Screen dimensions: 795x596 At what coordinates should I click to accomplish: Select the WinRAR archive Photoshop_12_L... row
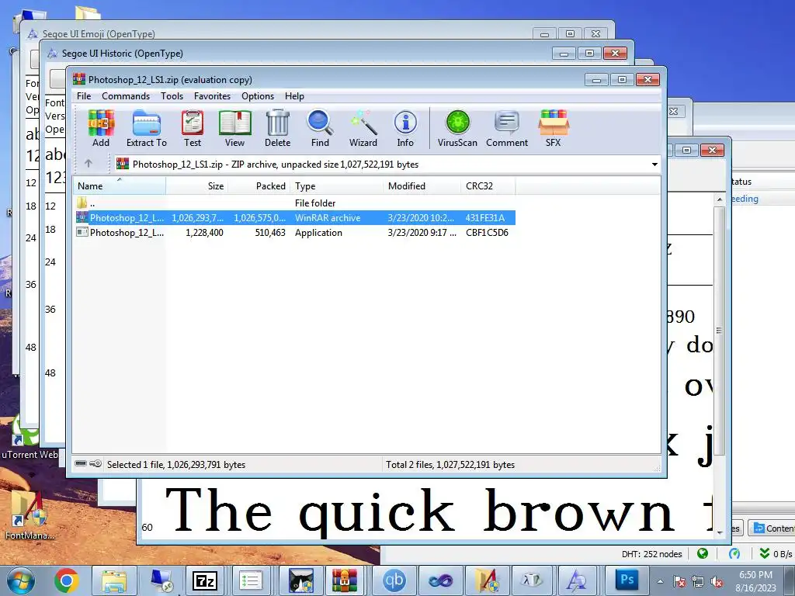[x=294, y=218]
